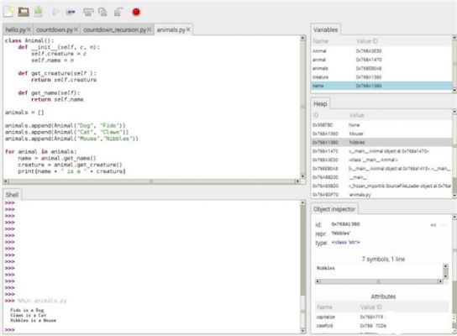Click the Value ID column header in Variables
This screenshot has height=336, width=457.
click(x=367, y=41)
